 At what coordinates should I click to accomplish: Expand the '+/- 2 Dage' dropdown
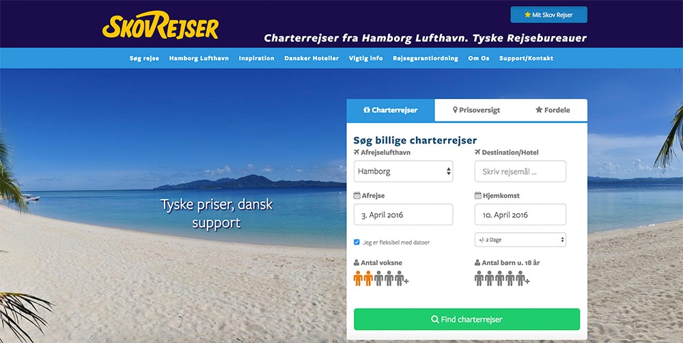(520, 240)
